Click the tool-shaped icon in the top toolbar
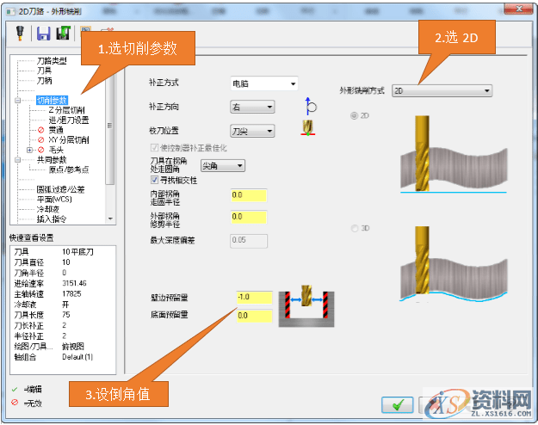This screenshot has width=538, height=425. click(x=19, y=33)
